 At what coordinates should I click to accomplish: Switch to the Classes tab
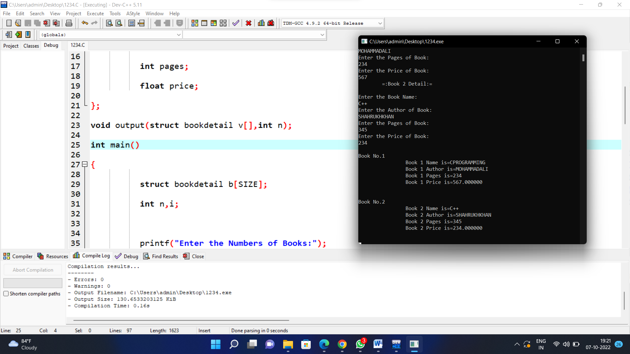tap(31, 46)
